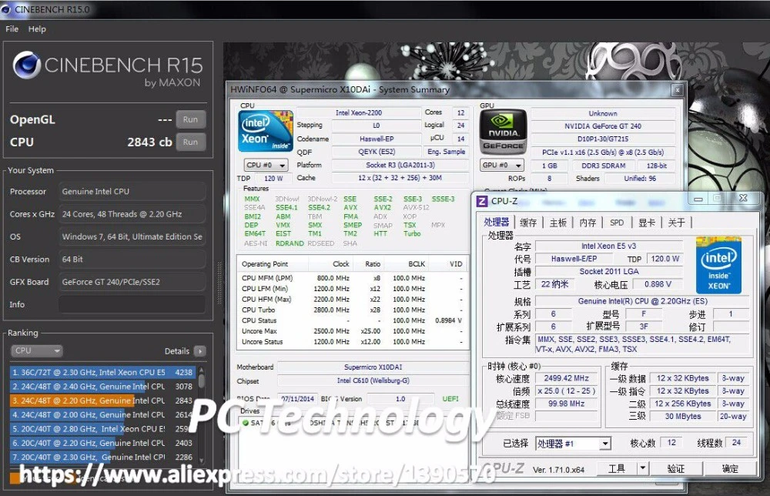Open the 处理器 #1 selection dropdown in CPU-Z
The height and width of the screenshot is (496, 770).
[573, 444]
